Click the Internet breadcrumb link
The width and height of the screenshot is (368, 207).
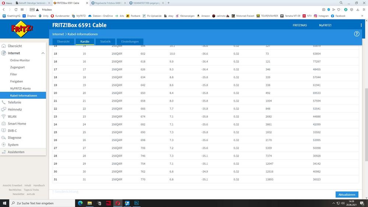click(x=58, y=34)
